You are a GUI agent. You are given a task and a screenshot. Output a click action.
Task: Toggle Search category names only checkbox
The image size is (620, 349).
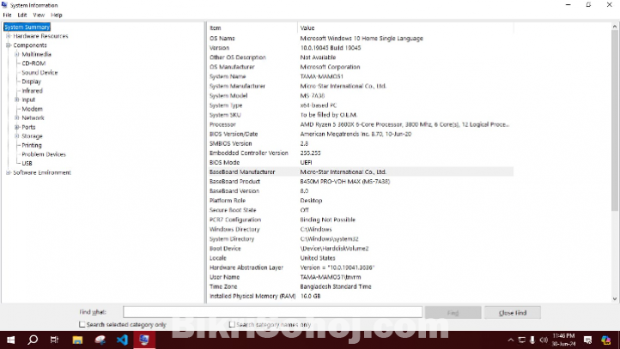pos(232,325)
